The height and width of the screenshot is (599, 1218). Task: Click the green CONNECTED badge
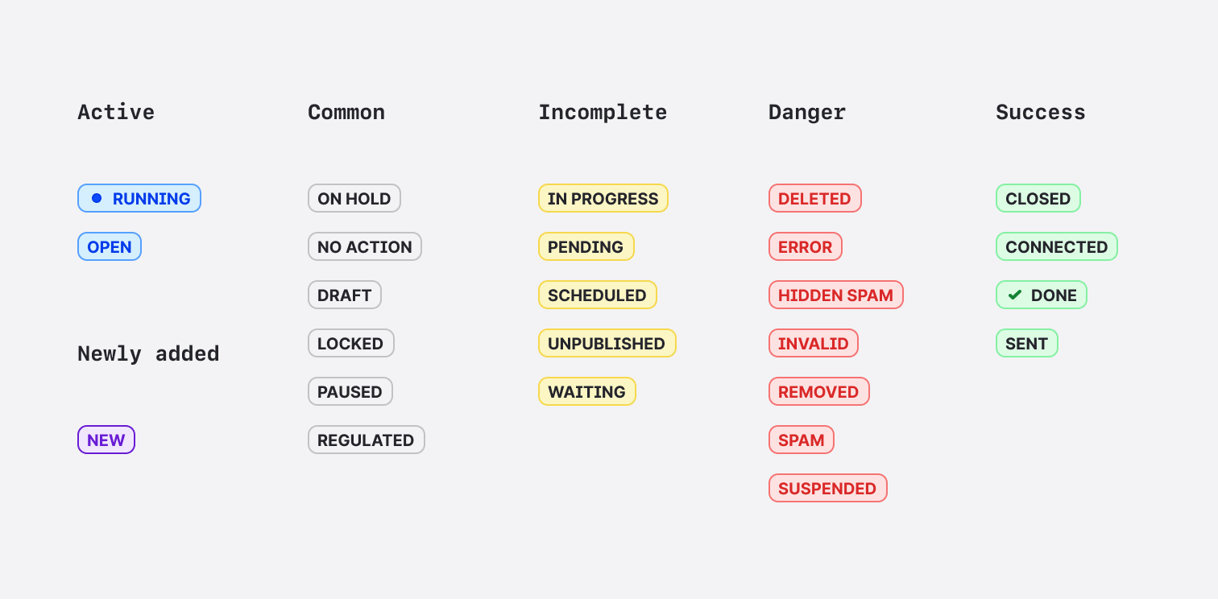pos(1057,247)
